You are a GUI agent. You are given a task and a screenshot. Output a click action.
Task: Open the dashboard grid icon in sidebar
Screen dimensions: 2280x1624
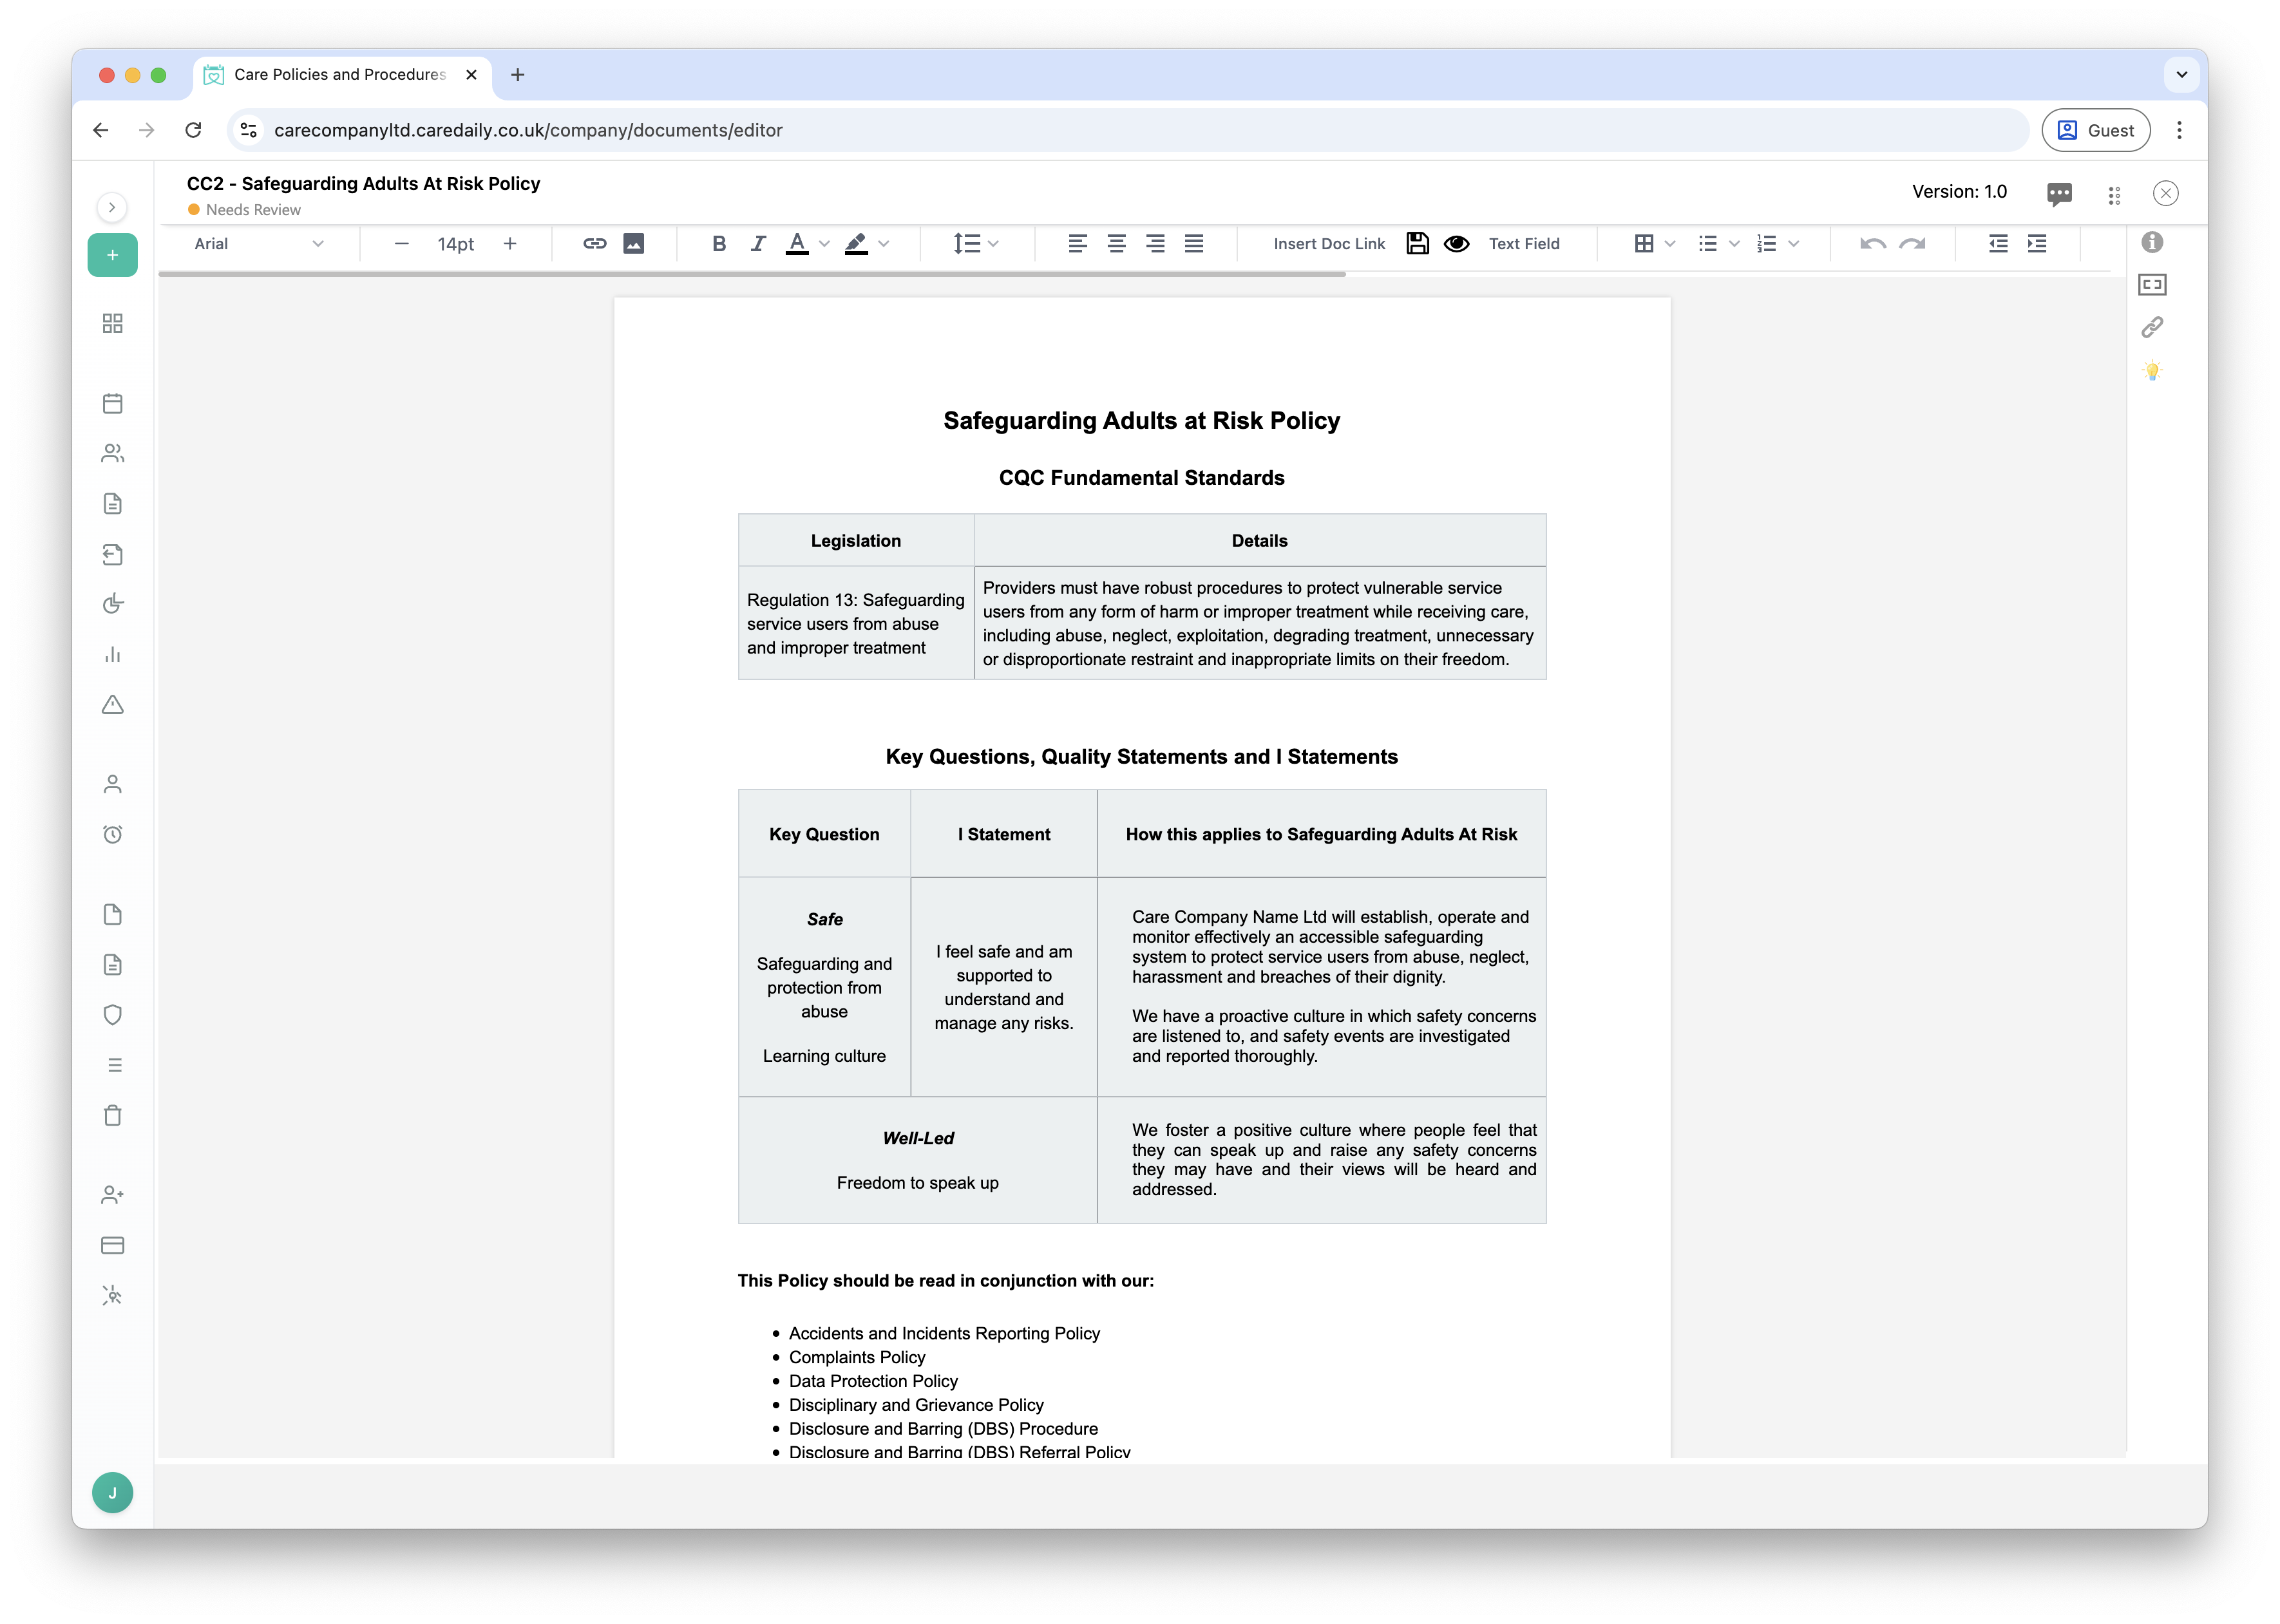(x=113, y=323)
